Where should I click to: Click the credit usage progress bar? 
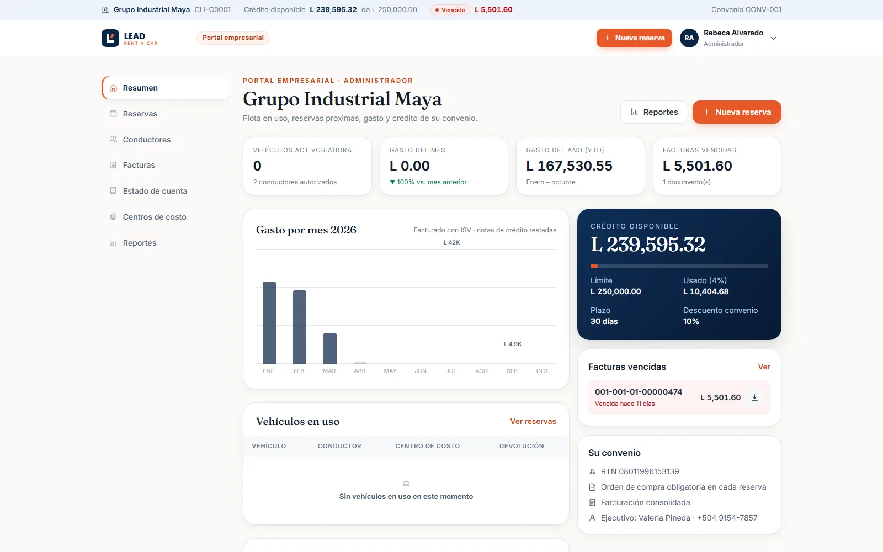pyautogui.click(x=679, y=266)
